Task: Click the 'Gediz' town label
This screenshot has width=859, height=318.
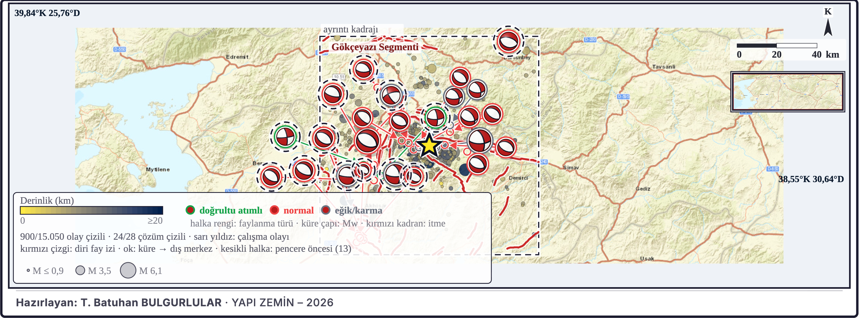Action: (x=643, y=189)
